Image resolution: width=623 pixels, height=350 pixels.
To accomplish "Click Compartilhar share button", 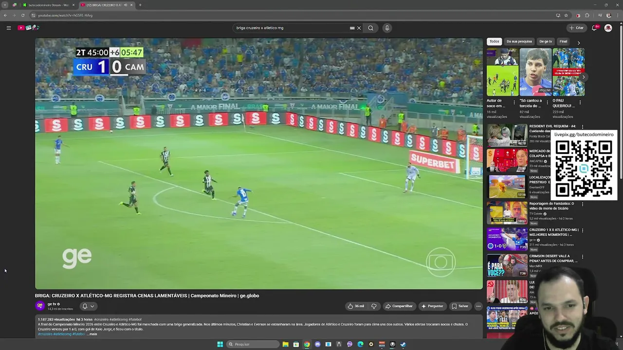I will [399, 306].
